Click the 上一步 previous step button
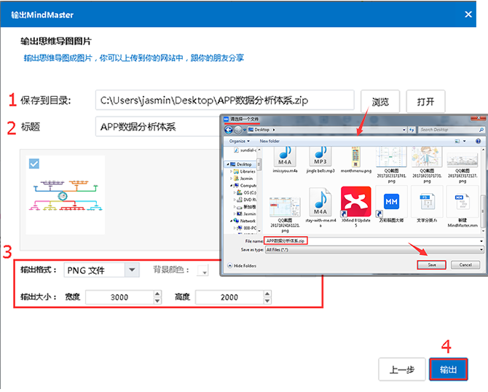 pos(402,369)
